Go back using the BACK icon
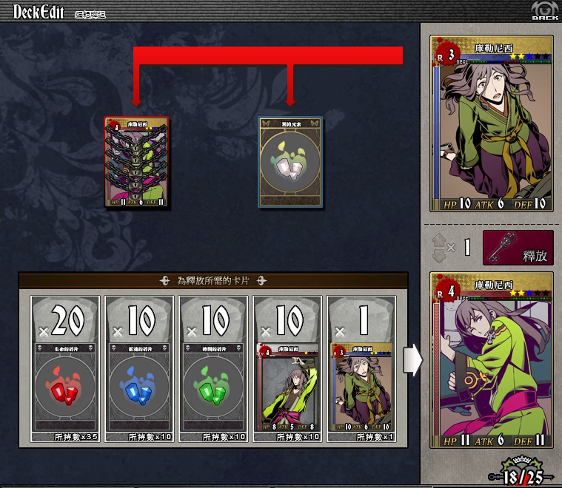Screen dimensions: 562x488 click(544, 10)
